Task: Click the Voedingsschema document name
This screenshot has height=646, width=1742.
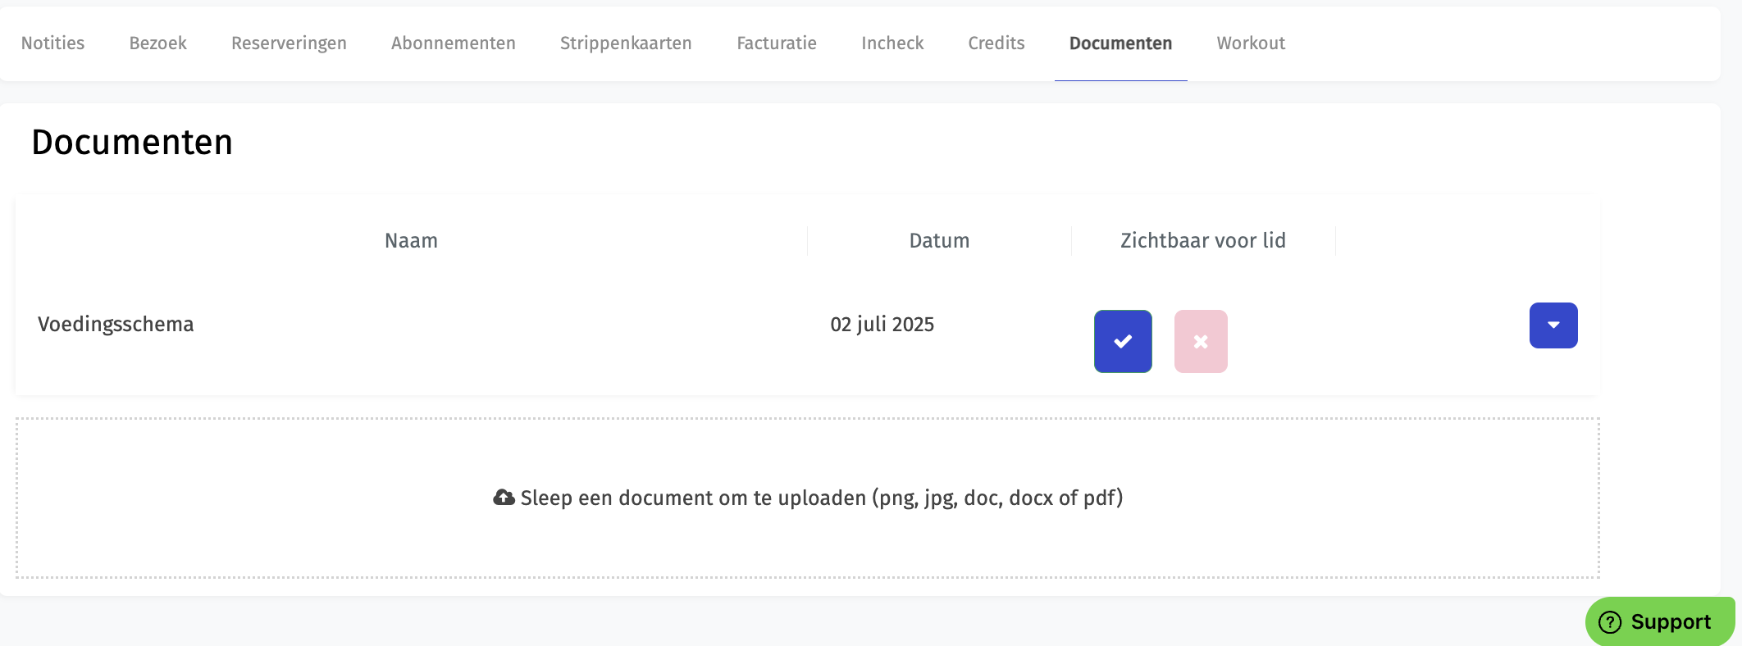Action: 116,325
